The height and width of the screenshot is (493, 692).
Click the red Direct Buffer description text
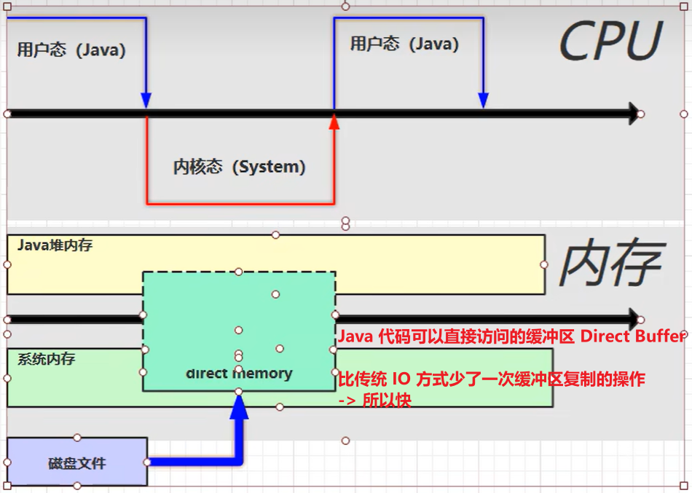pos(511,336)
